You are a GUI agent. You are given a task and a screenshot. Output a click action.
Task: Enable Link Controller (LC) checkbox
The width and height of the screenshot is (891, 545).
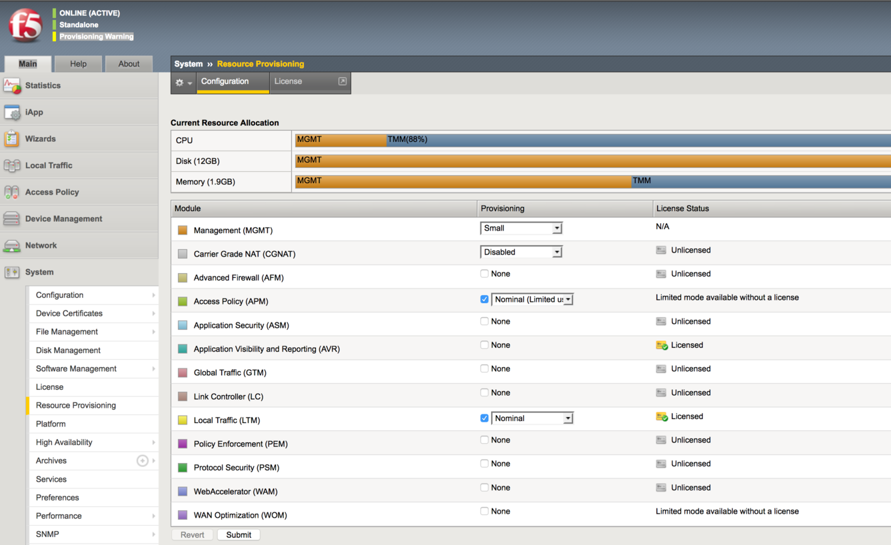(484, 392)
